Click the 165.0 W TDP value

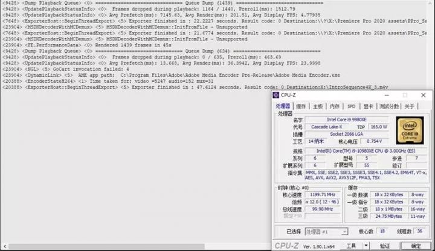pyautogui.click(x=379, y=127)
